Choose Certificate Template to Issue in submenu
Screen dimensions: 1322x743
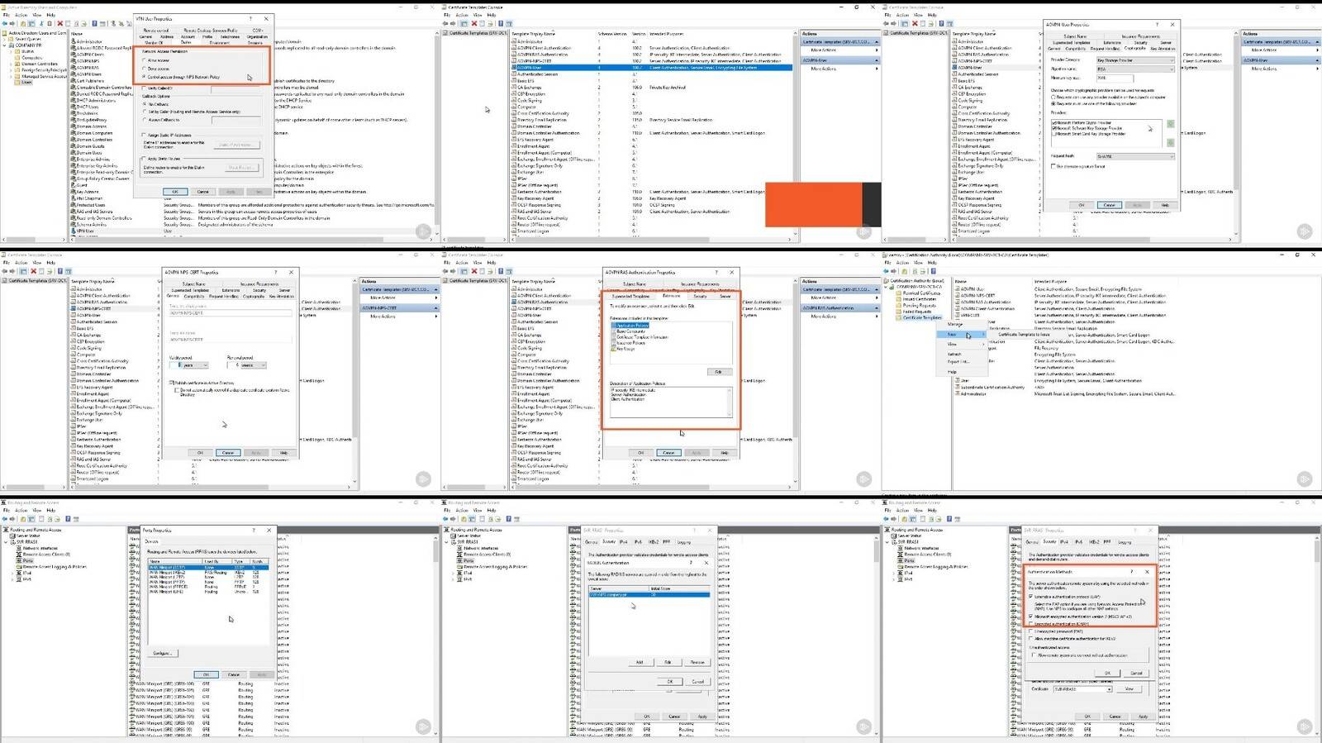click(x=1024, y=335)
